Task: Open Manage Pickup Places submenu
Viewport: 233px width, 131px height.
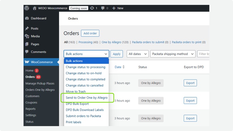Action: click(40, 83)
